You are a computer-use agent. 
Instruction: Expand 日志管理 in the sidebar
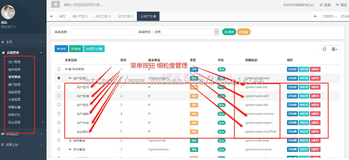coord(23,122)
